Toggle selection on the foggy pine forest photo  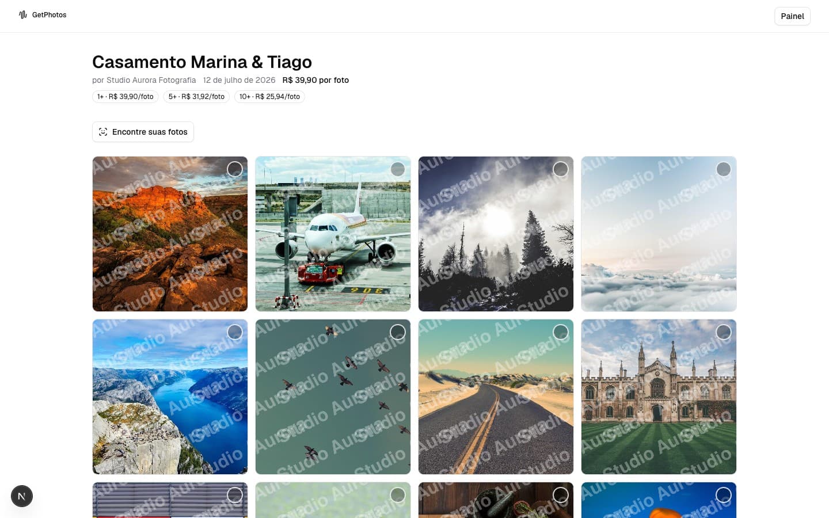(561, 169)
